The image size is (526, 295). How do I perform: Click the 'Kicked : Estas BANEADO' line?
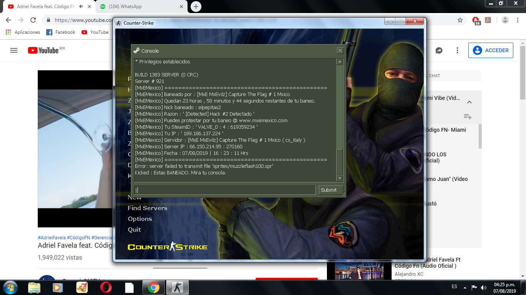point(180,172)
